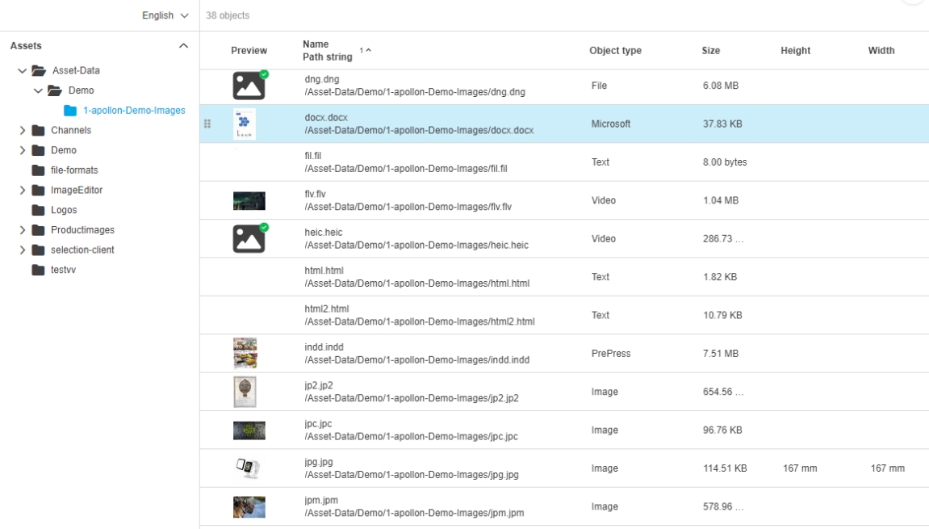
Task: Open the Logos folder icon
Action: pos(37,210)
